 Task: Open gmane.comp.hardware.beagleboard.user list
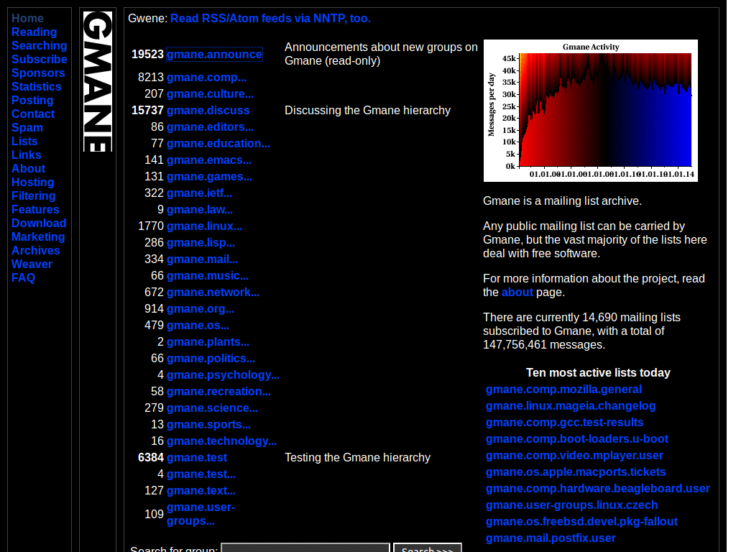[597, 489]
